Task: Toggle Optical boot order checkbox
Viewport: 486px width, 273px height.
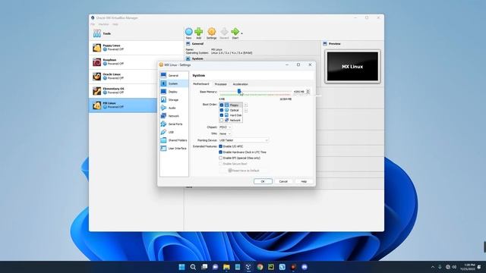Action: 221,110
